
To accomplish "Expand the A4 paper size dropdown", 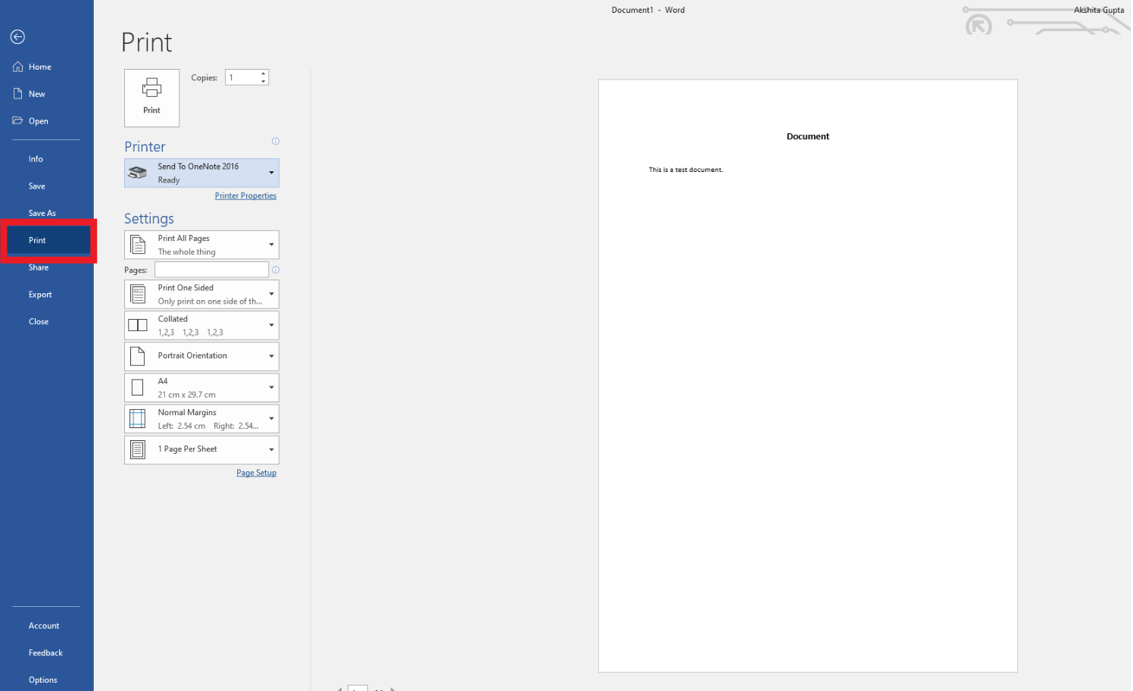I will pyautogui.click(x=270, y=387).
